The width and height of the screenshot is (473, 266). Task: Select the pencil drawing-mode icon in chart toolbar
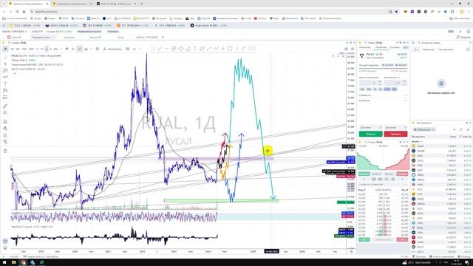click(5, 49)
